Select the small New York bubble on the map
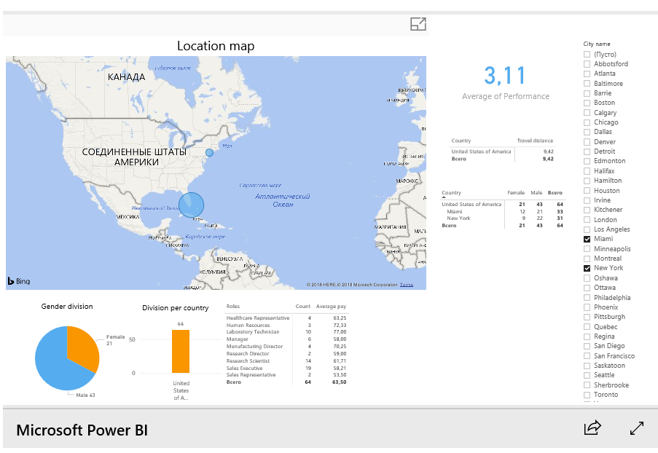Screen dimensions: 658x453 click(x=209, y=153)
